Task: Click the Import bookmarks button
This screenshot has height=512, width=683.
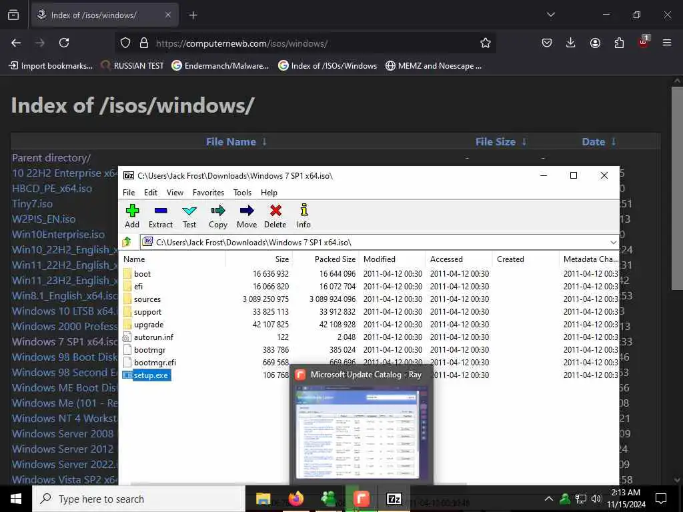Action: pos(51,66)
